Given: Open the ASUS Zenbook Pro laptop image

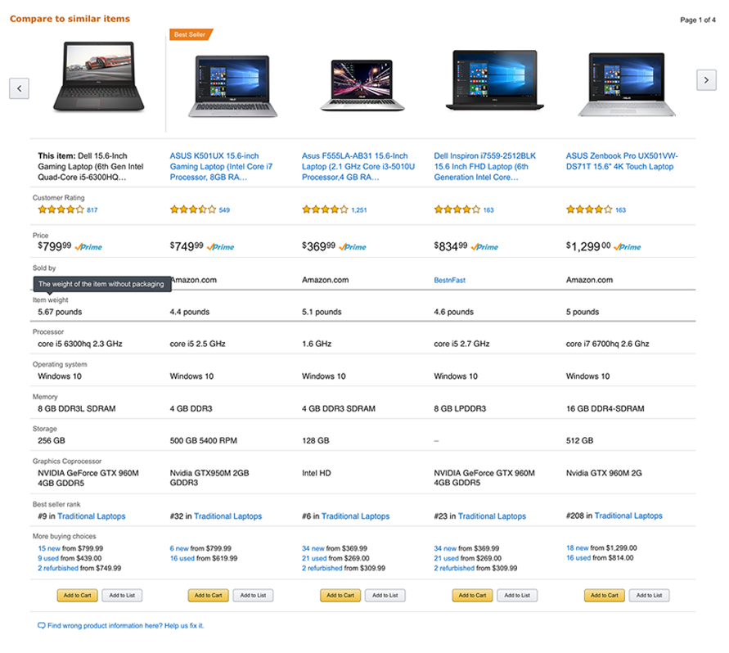Looking at the screenshot, I should 626,84.
